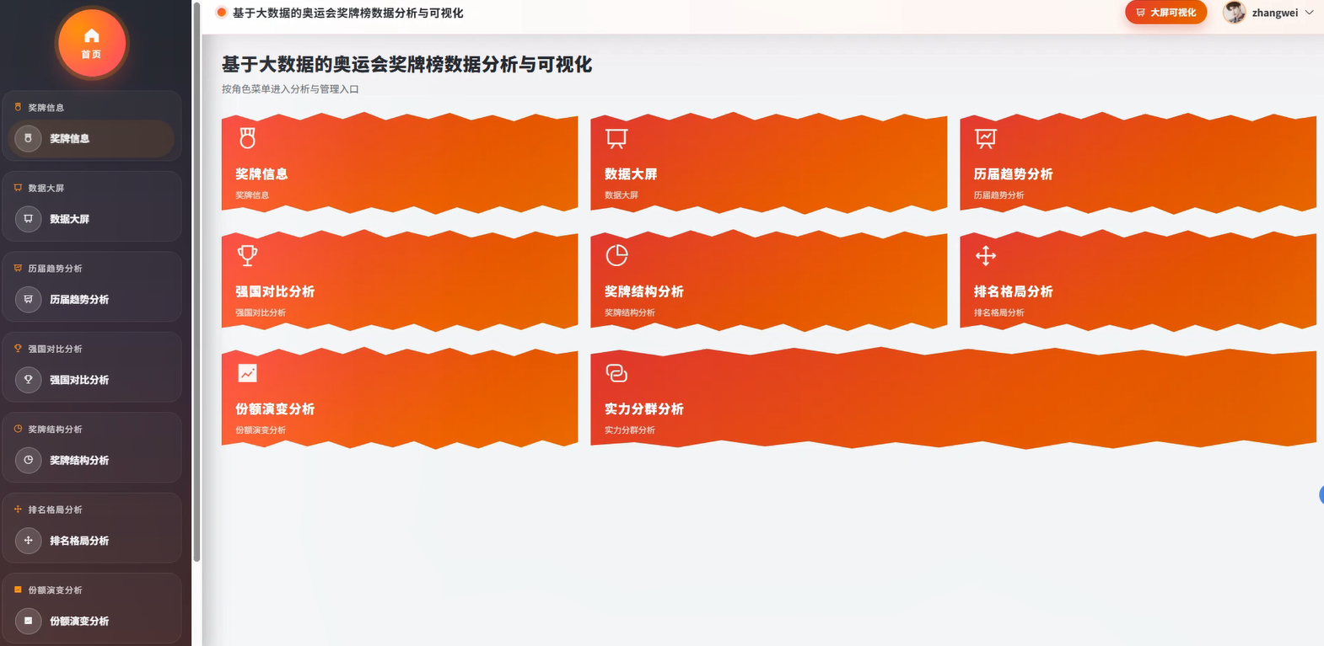This screenshot has height=646, width=1324.
Task: Open the pie chart icon on 奖牌结构分析 card
Action: point(616,255)
